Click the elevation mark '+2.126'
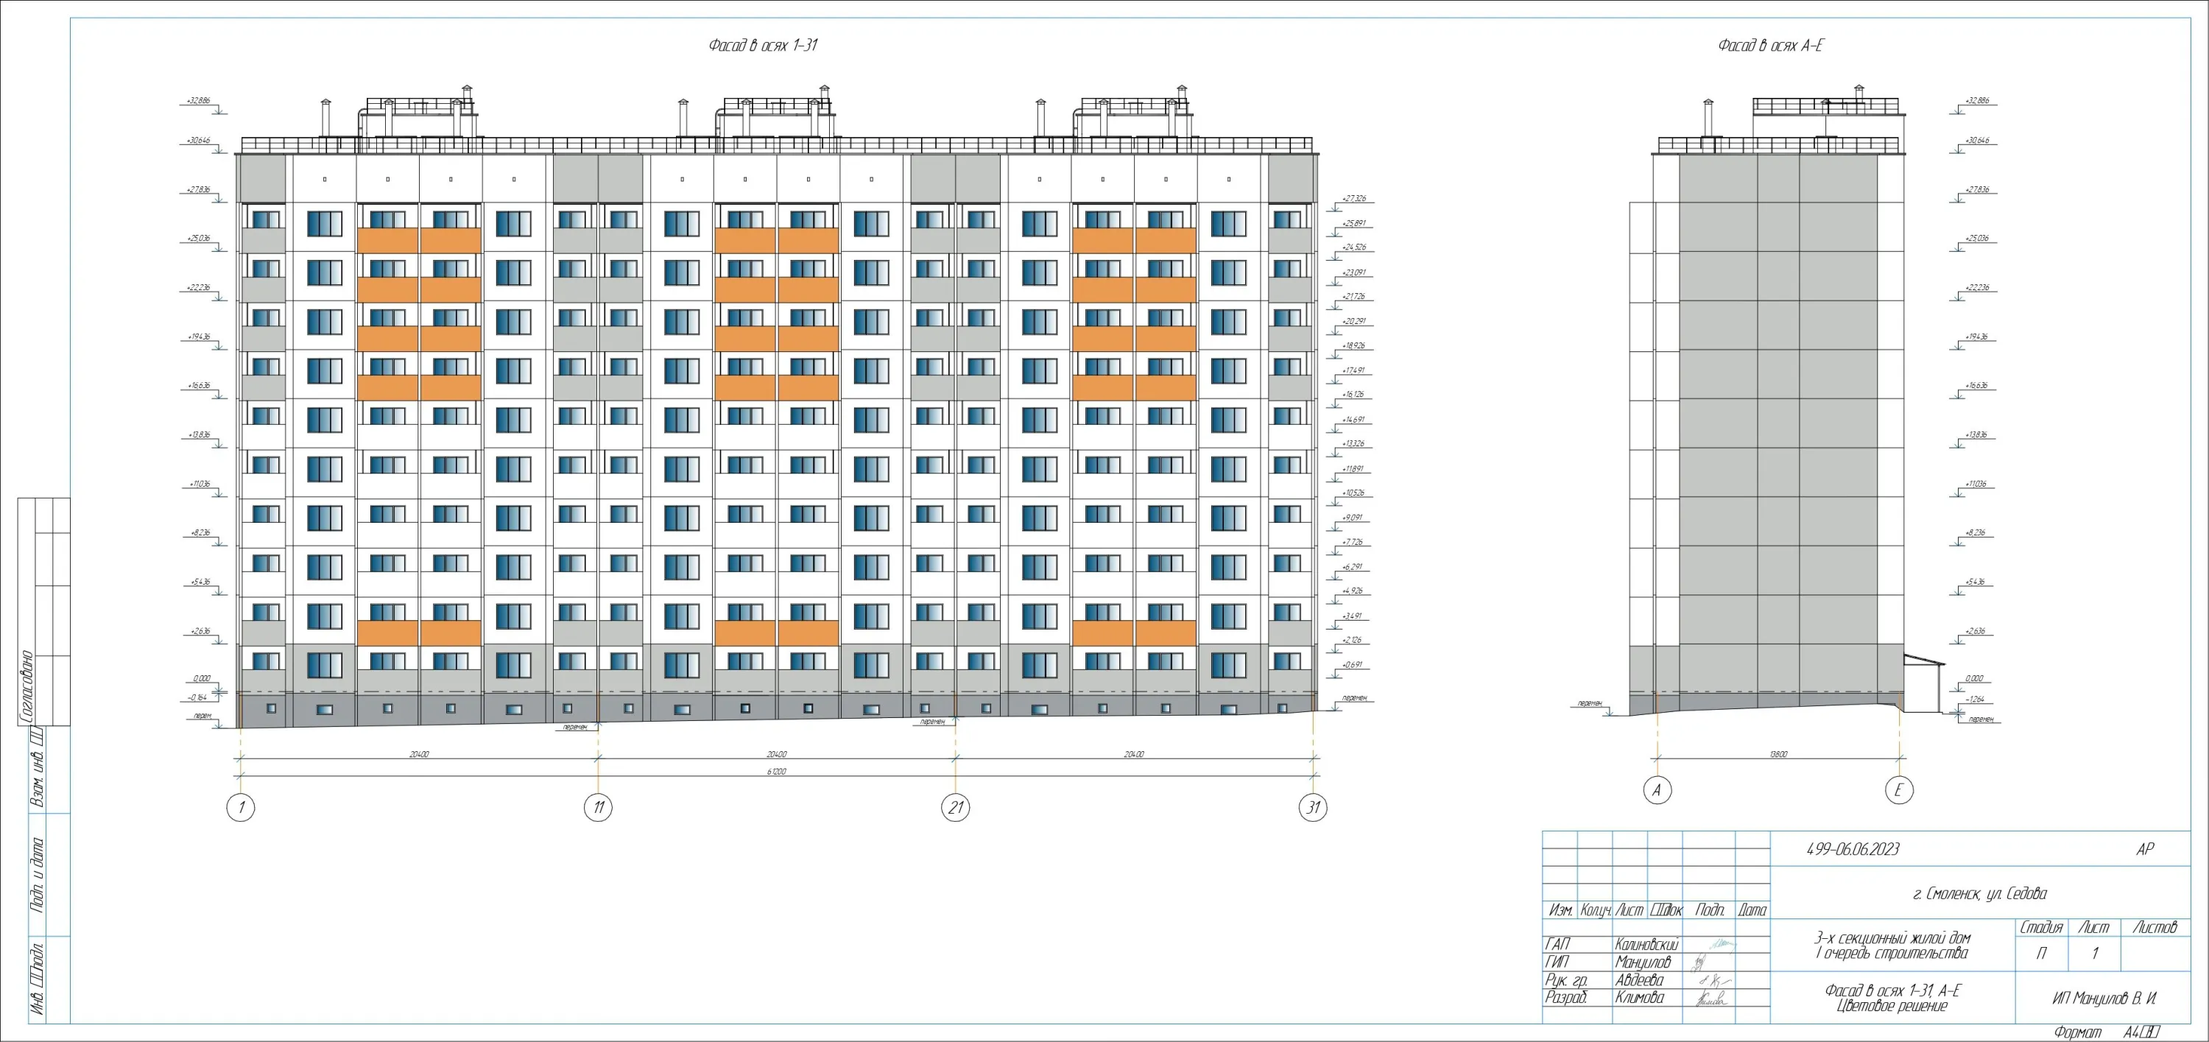Viewport: 2209px width, 1042px height. click(1354, 641)
